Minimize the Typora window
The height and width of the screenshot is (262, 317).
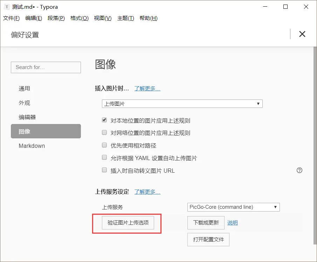pos(265,7)
